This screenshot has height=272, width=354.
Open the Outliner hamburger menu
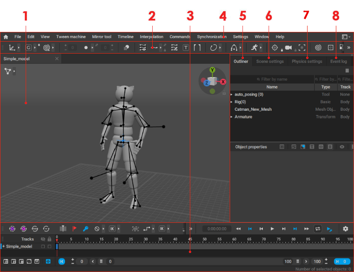(347, 70)
